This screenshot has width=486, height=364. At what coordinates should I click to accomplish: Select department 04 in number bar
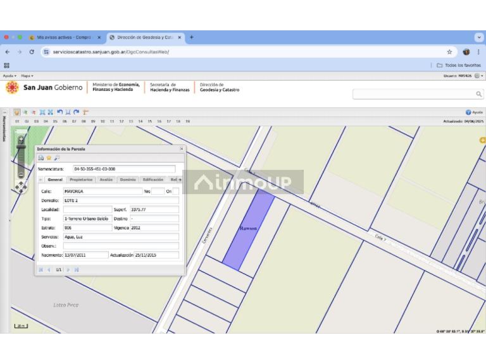click(x=46, y=121)
